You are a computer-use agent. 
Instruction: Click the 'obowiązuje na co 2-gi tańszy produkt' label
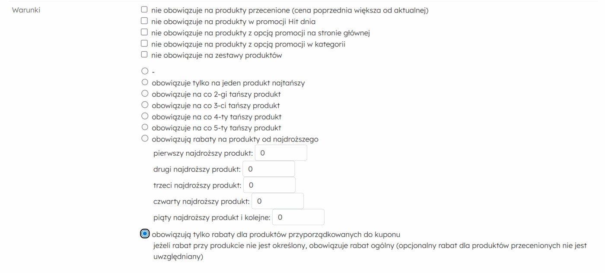[x=216, y=94]
